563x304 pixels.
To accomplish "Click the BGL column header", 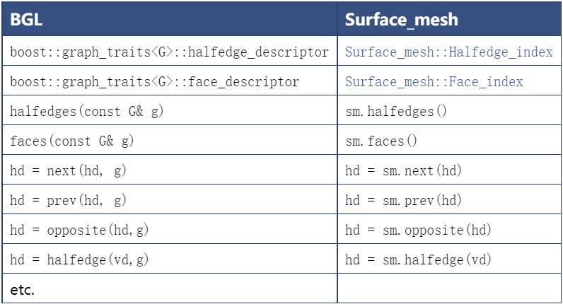I will (x=170, y=19).
